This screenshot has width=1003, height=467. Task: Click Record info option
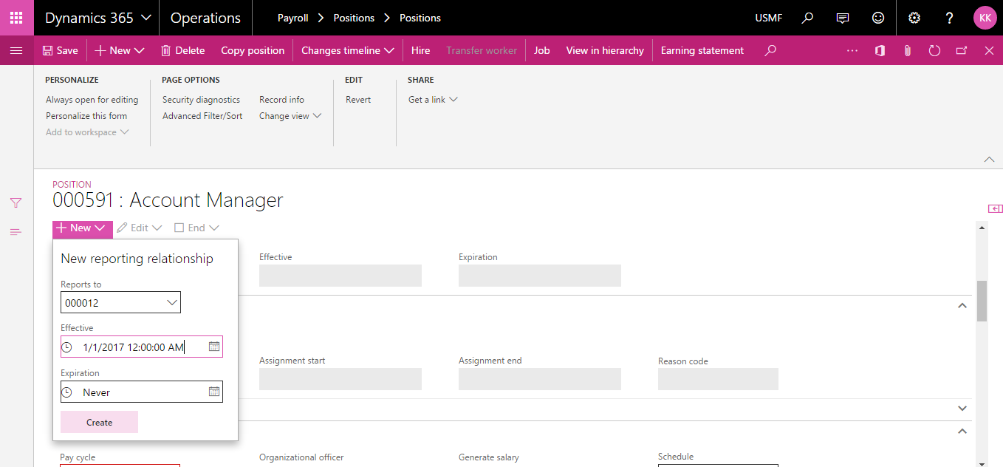point(281,100)
